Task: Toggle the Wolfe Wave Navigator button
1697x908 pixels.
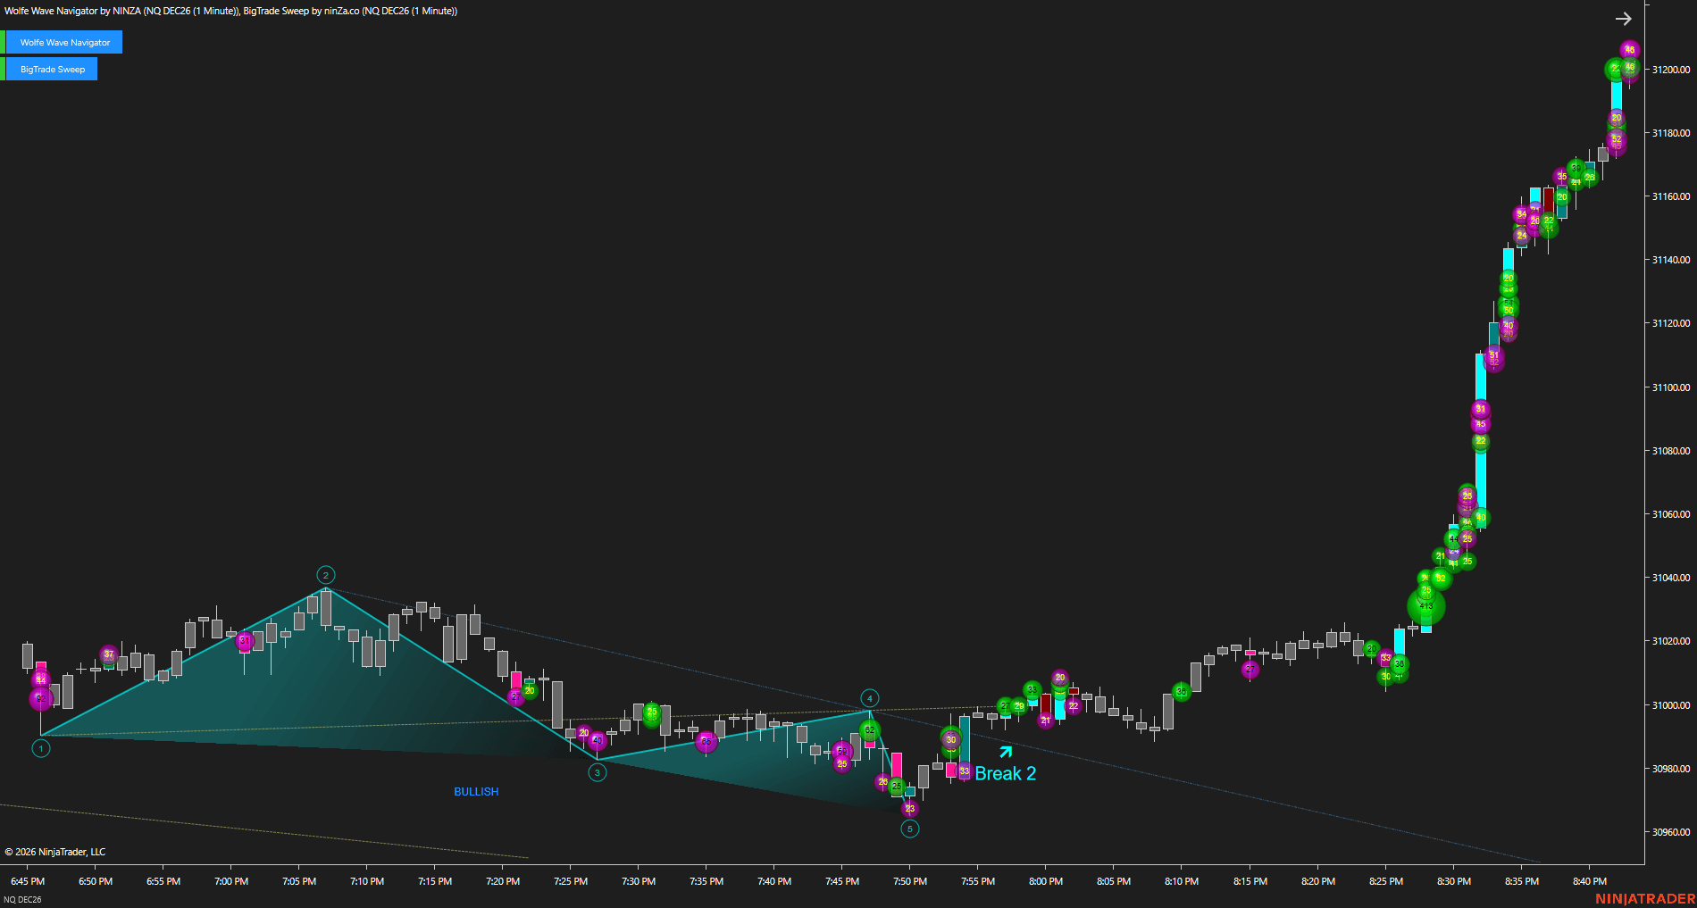Action: tap(64, 42)
